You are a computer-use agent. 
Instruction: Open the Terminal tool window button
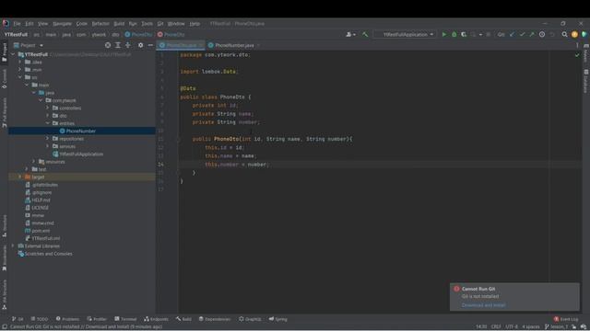point(125,319)
